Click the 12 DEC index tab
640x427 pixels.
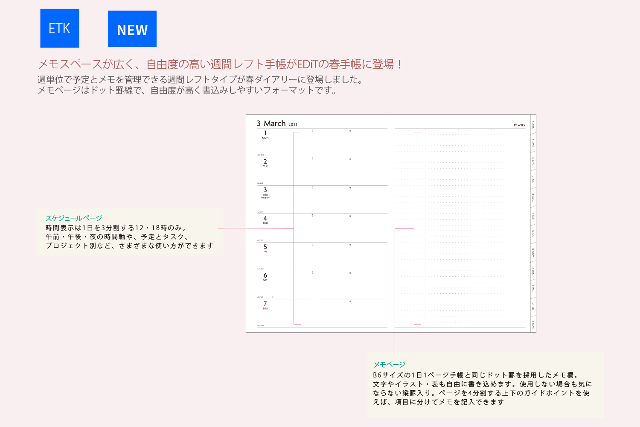(x=533, y=271)
